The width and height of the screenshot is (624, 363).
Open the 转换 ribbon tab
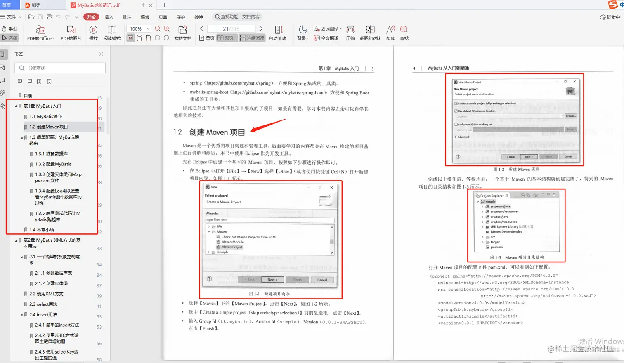tap(199, 17)
